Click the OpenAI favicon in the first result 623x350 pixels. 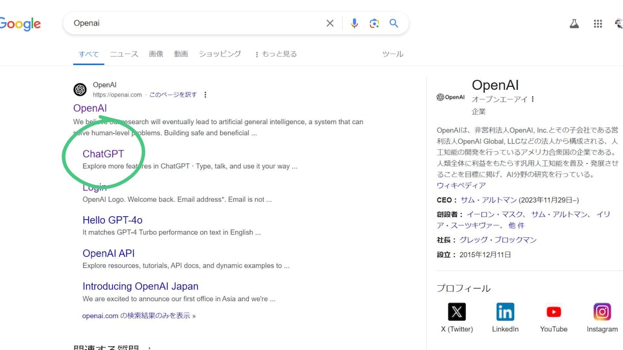click(x=80, y=89)
